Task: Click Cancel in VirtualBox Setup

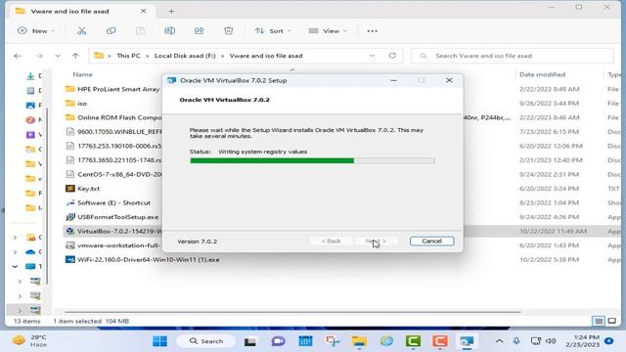Action: pos(432,242)
